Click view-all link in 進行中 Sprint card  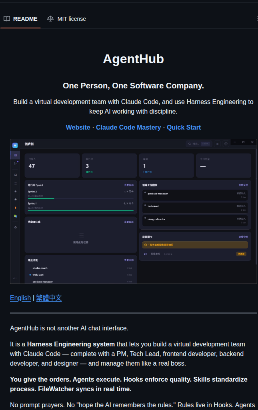[129, 185]
